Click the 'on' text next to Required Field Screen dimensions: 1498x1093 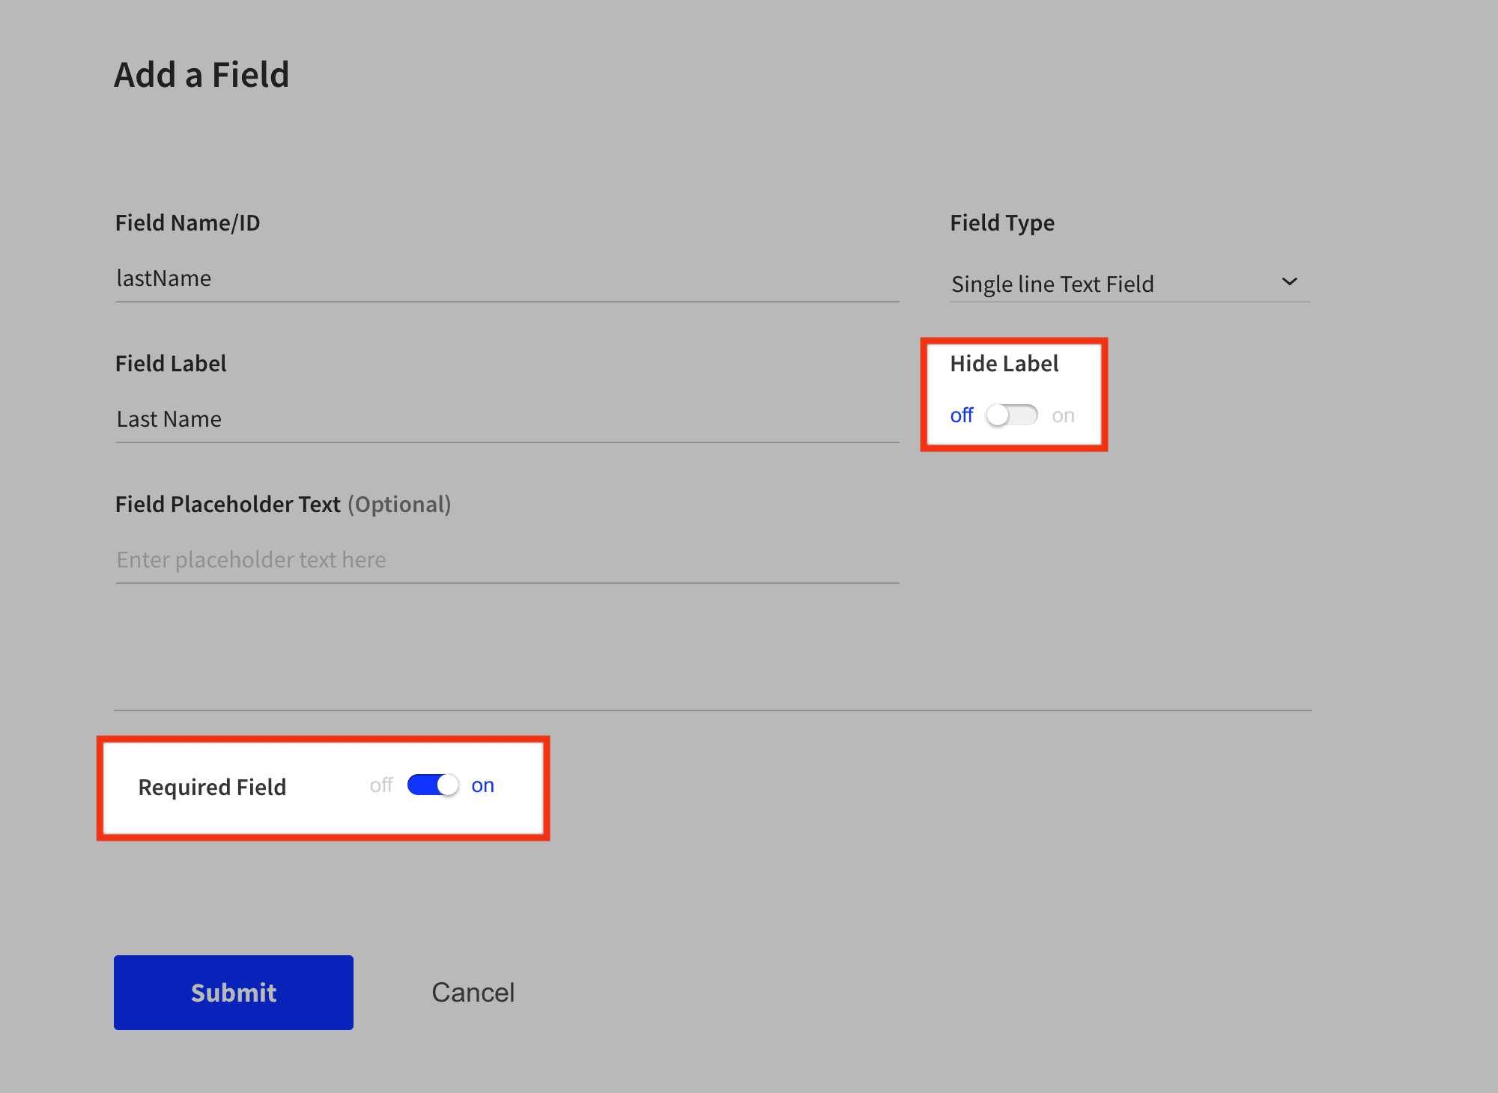483,785
